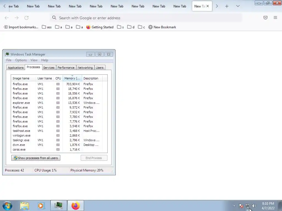Open the 'd' bookmark folder
Screen dimensions: 282x211
tap(131, 27)
